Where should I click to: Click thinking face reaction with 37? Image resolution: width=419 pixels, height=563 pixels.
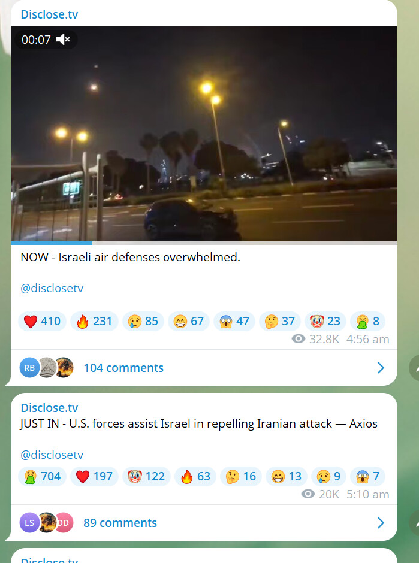click(280, 322)
